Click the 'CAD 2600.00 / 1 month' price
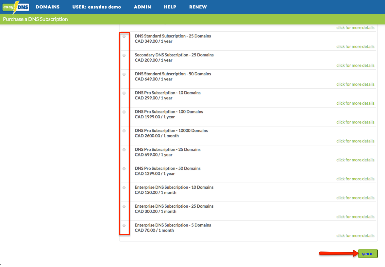Image resolution: width=385 pixels, height=267 pixels. point(157,136)
